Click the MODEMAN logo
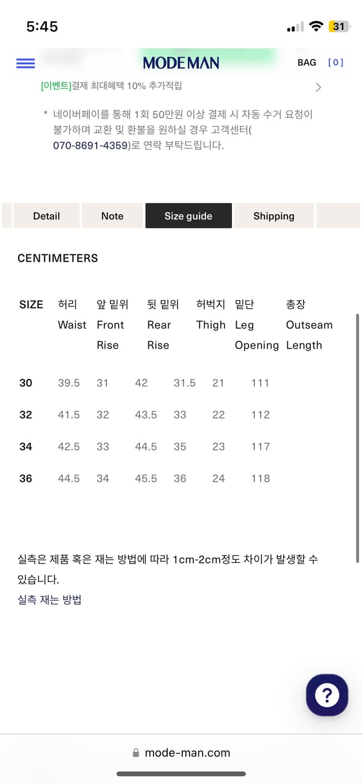This screenshot has height=784, width=362. click(181, 63)
